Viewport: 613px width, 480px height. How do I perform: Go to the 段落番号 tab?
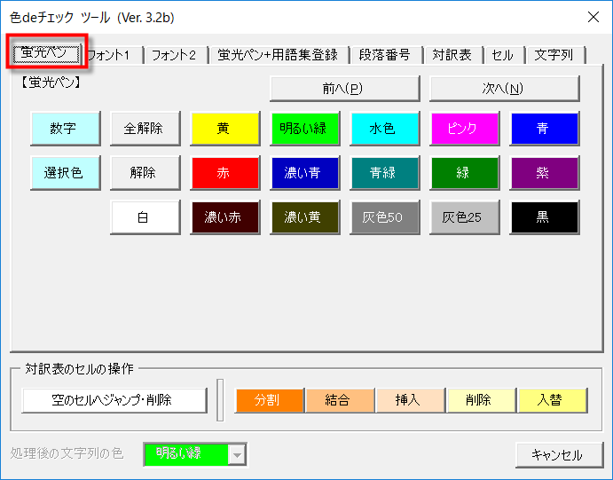[384, 55]
